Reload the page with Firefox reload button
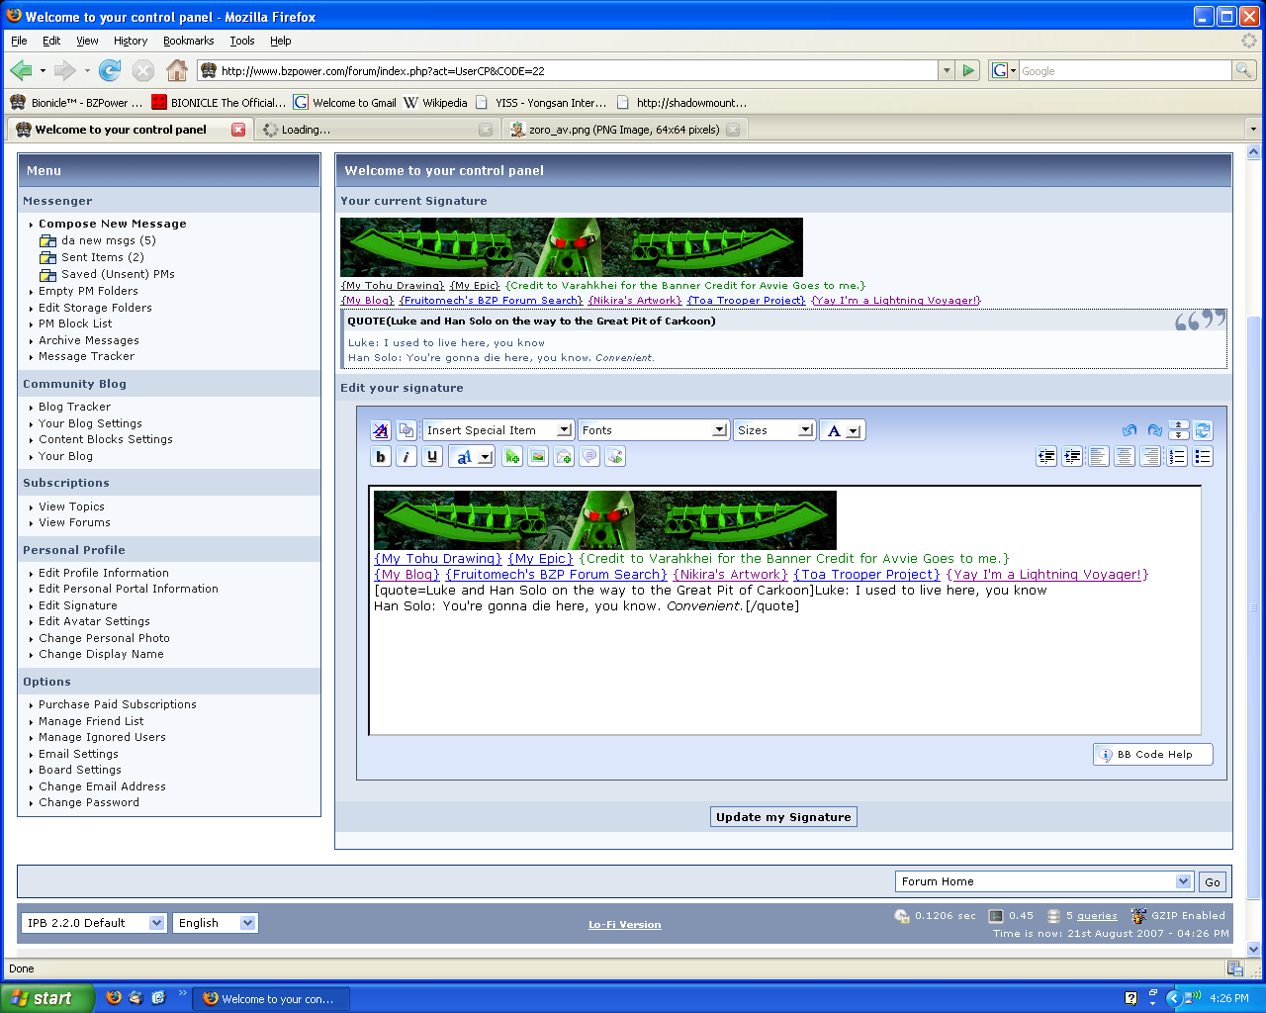The height and width of the screenshot is (1013, 1266). click(110, 70)
